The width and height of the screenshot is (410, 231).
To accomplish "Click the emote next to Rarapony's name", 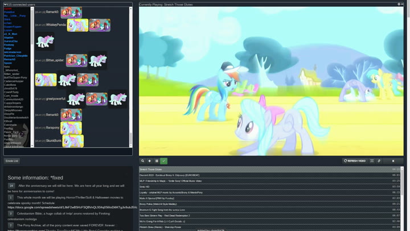I will coord(71,128).
